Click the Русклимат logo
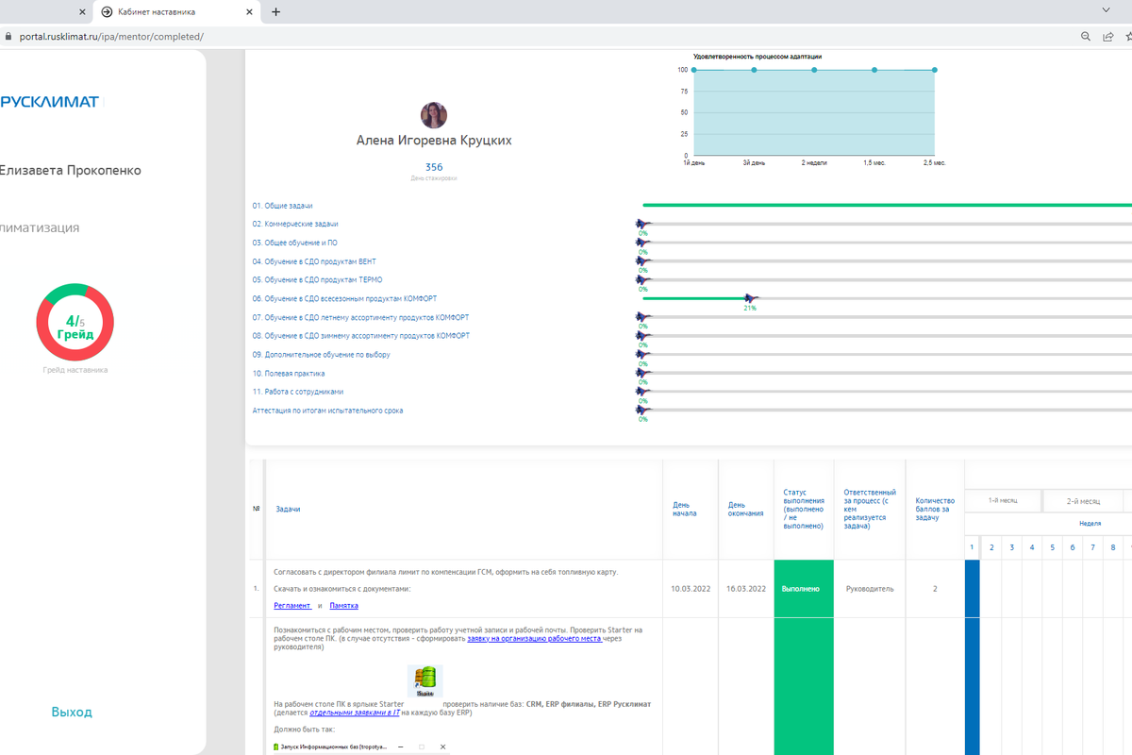The height and width of the screenshot is (755, 1132). click(49, 102)
